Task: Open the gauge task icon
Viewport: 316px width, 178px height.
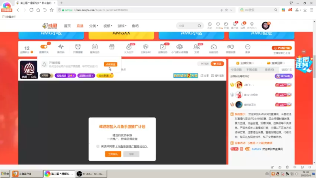Action: (214, 47)
